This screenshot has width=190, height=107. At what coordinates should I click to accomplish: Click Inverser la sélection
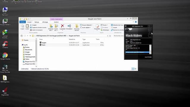pos(118,30)
